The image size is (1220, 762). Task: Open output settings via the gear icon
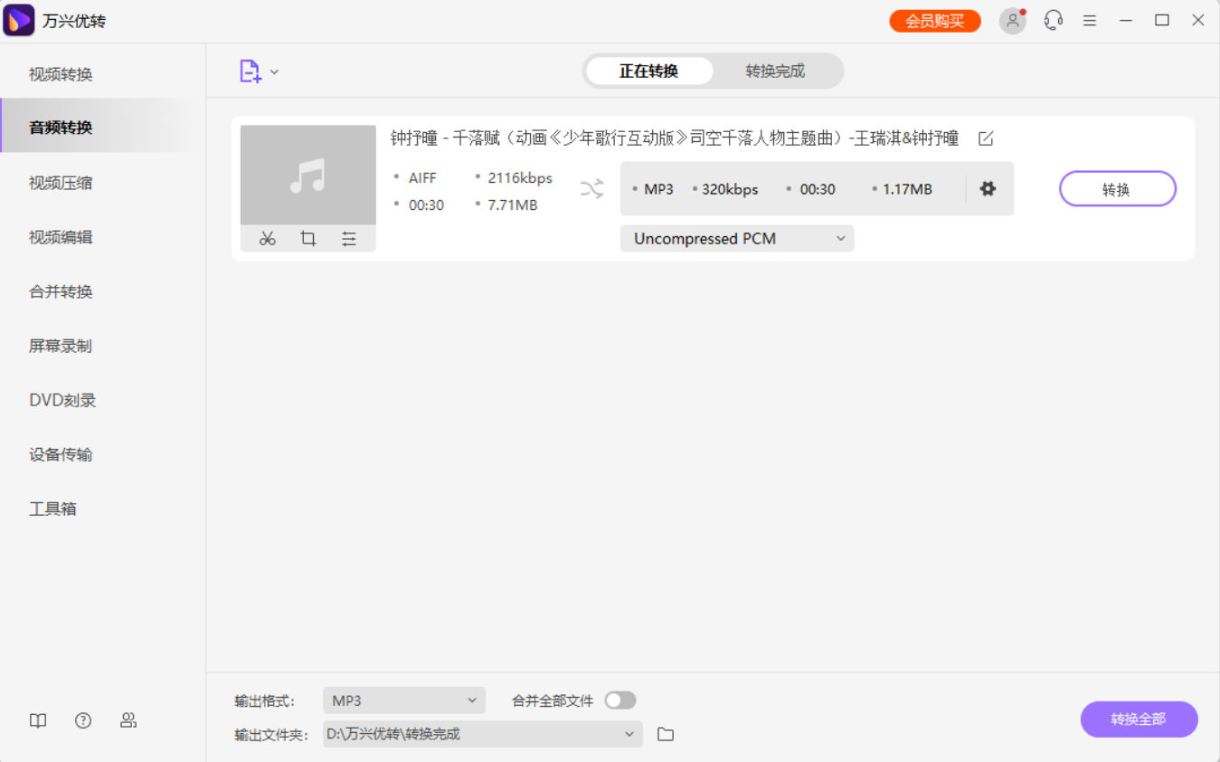click(x=988, y=188)
